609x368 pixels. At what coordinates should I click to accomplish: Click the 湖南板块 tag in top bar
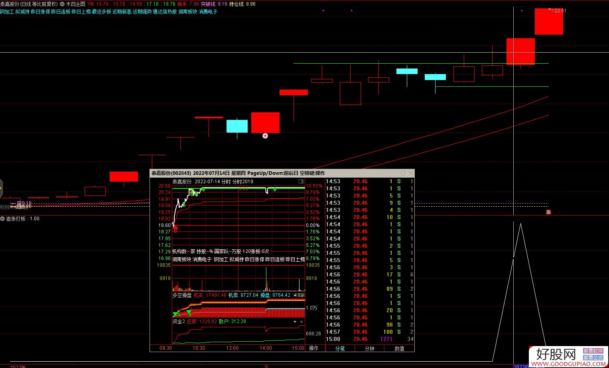(188, 12)
